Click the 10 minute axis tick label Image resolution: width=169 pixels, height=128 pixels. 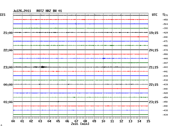103,121
